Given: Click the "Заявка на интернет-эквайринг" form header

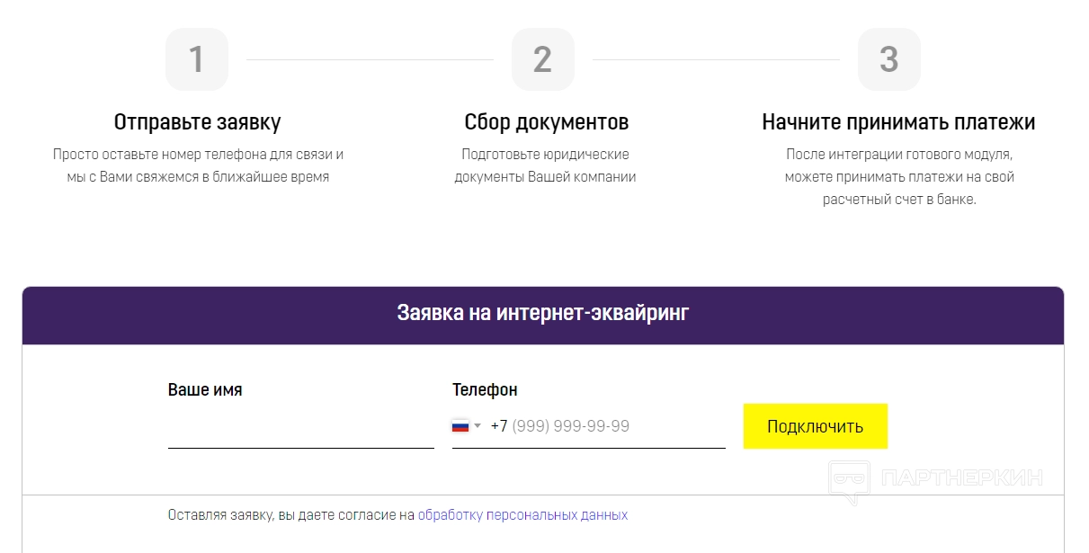Looking at the screenshot, I should [x=543, y=314].
